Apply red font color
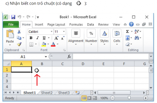The width and height of the screenshot is (157, 103). pos(53,44)
